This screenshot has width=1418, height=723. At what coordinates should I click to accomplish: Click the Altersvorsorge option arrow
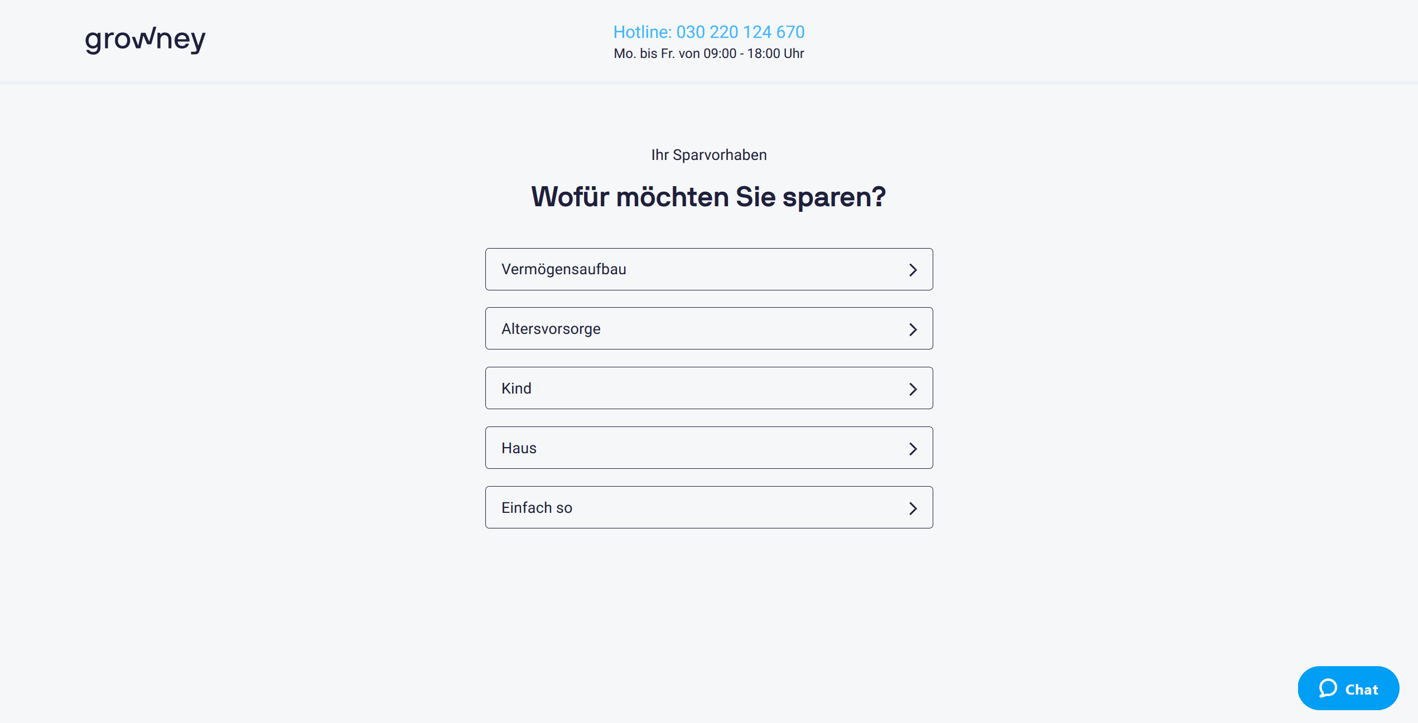pos(911,328)
